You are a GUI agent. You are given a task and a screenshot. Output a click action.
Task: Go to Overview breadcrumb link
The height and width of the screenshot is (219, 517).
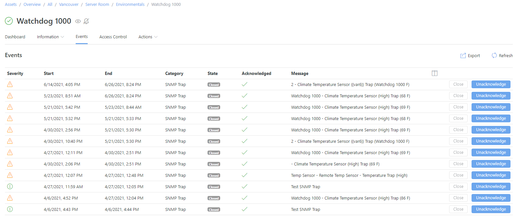tap(32, 5)
